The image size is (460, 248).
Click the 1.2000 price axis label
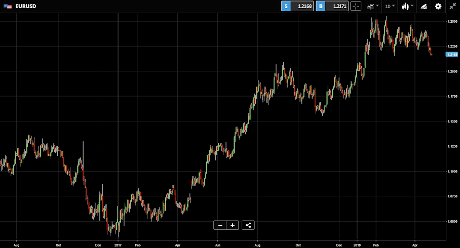(452, 71)
